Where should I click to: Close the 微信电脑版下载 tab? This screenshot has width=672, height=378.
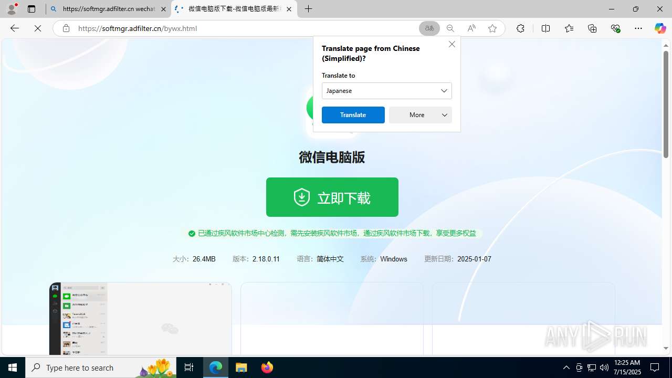coord(289,9)
